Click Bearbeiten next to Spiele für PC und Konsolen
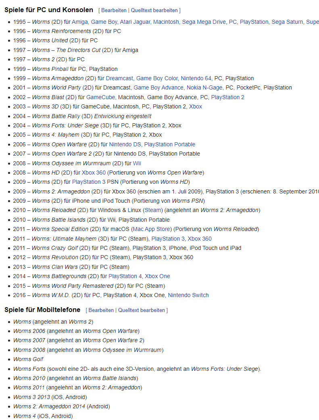Image resolution: width=319 pixels, height=420 pixels. click(x=114, y=10)
